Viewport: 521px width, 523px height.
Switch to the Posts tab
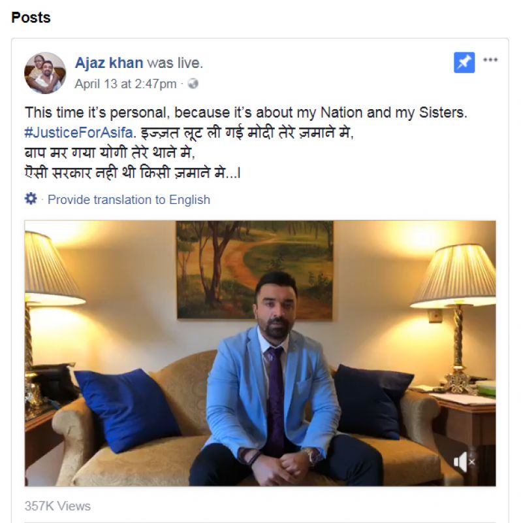pyautogui.click(x=30, y=18)
